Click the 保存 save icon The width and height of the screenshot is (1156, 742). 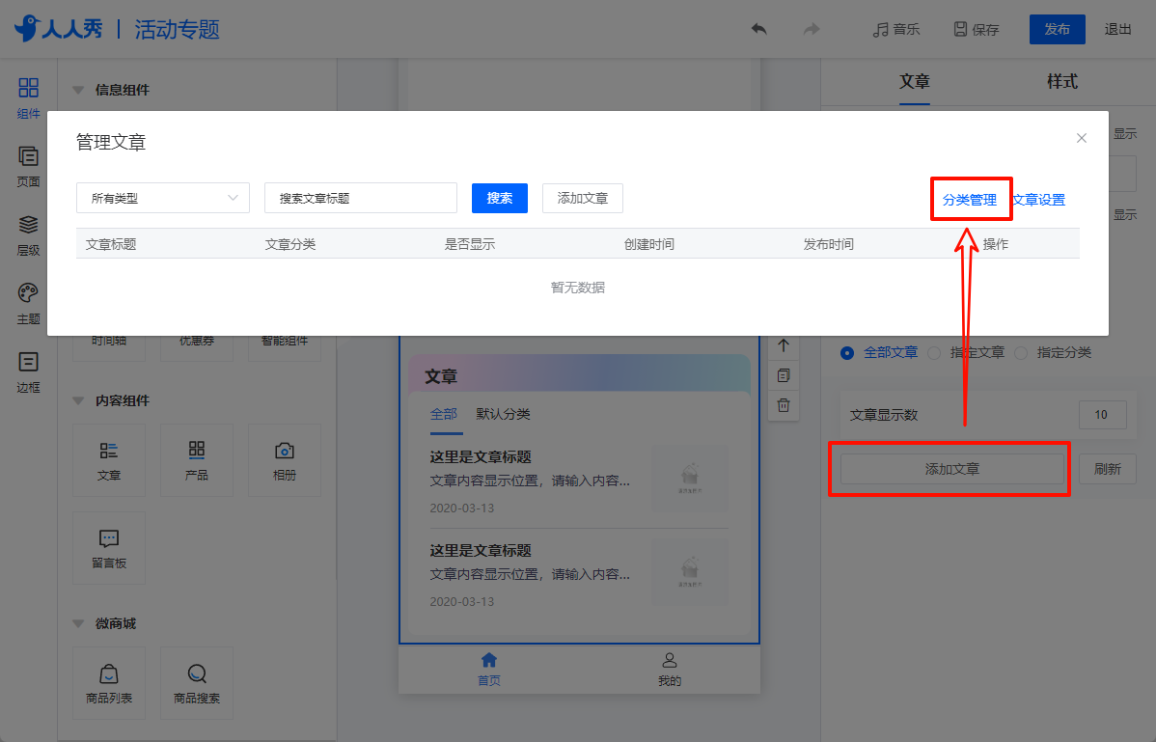(x=960, y=30)
